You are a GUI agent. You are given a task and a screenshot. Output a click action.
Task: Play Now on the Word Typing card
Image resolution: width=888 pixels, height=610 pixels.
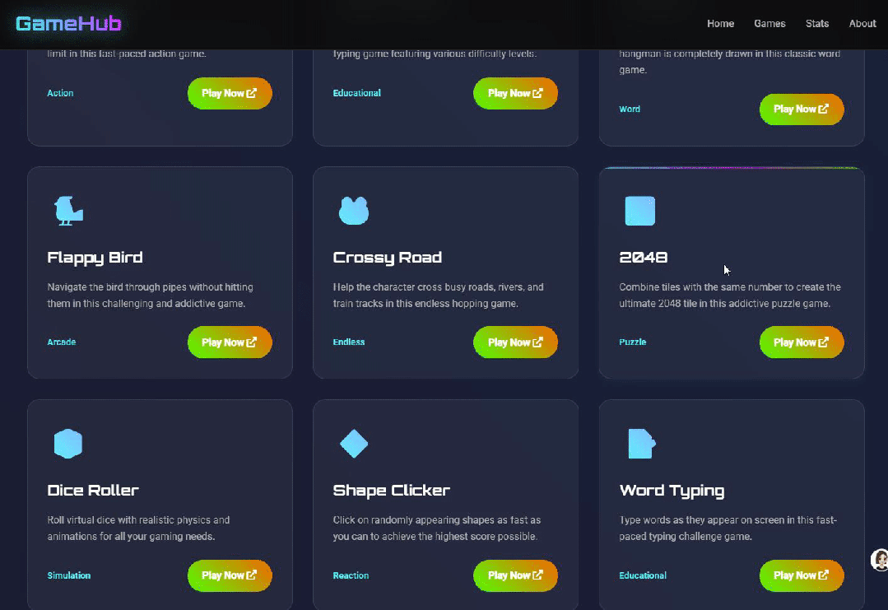[802, 575]
